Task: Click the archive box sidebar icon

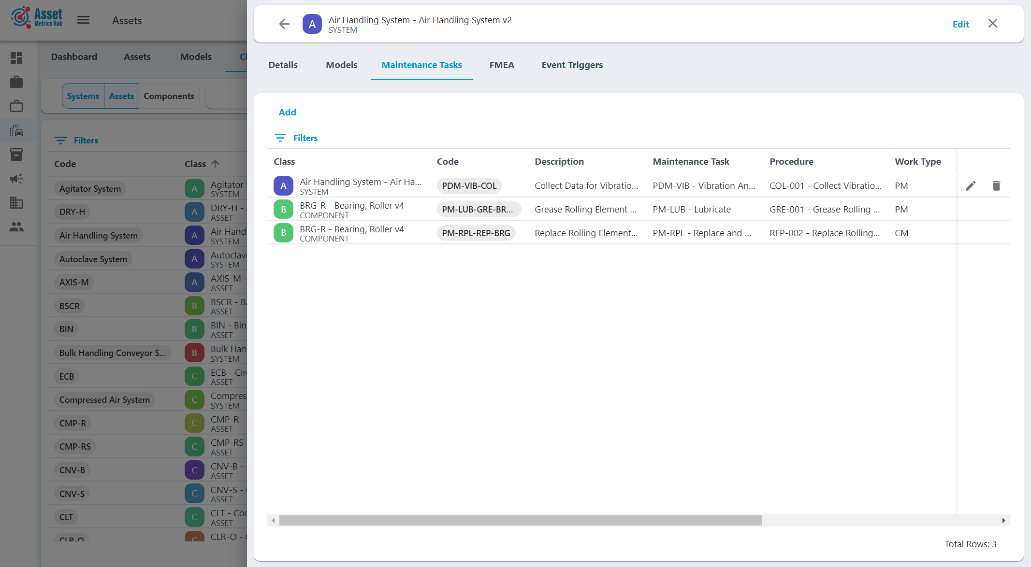Action: pyautogui.click(x=16, y=155)
